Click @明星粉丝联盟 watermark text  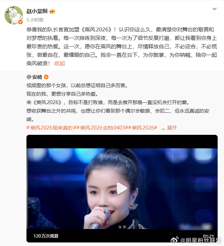click(201, 240)
